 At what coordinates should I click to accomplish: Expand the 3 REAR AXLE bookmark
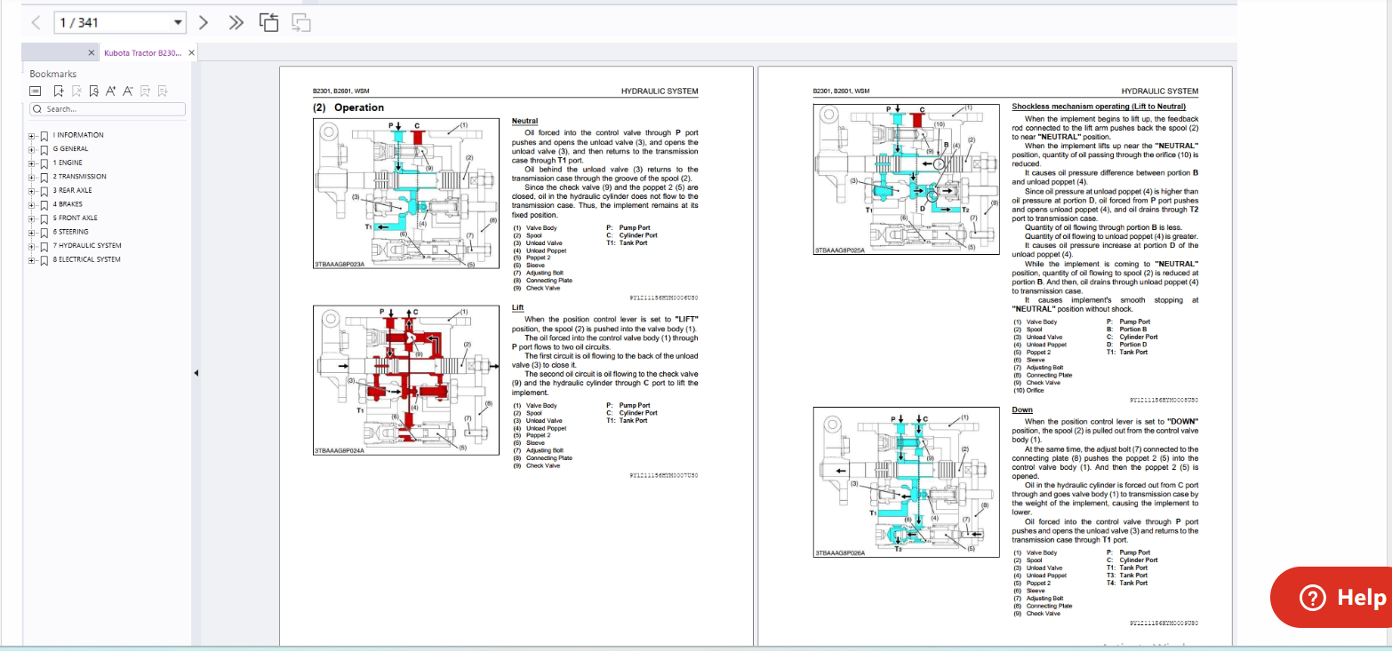(32, 190)
